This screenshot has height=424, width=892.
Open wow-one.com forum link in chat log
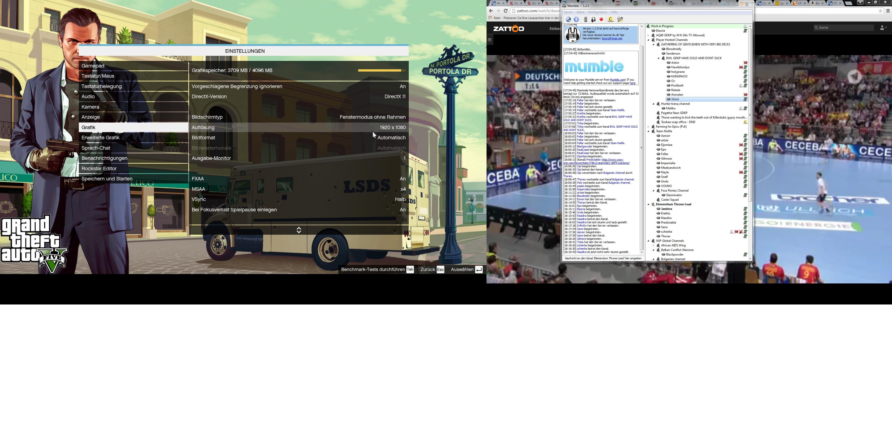[x=596, y=161]
